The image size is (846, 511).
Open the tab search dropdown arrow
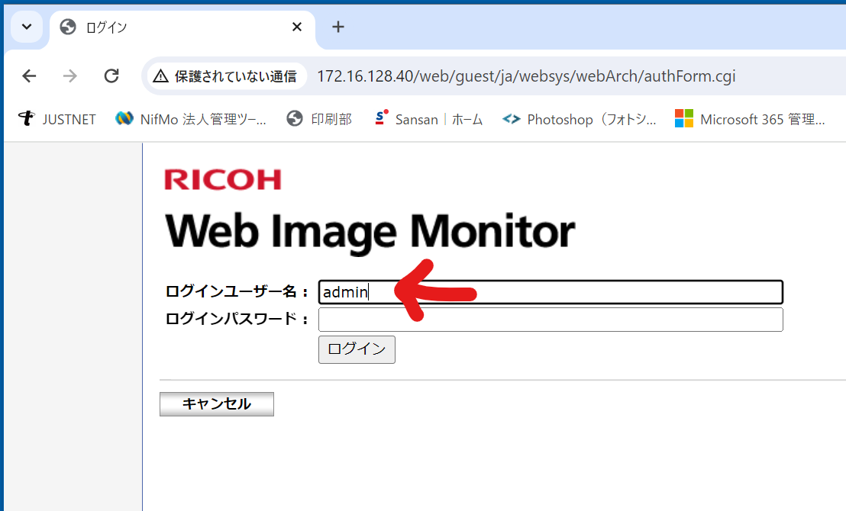tap(27, 27)
